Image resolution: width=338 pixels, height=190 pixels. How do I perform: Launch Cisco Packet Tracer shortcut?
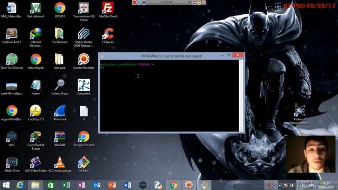36,141
